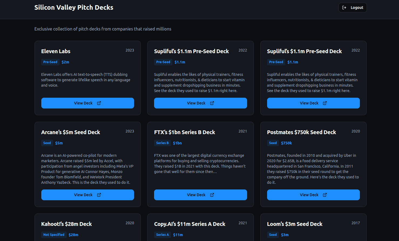Open FTX's $1bn Series B deck
Image resolution: width=399 pixels, height=241 pixels.
[x=200, y=195]
